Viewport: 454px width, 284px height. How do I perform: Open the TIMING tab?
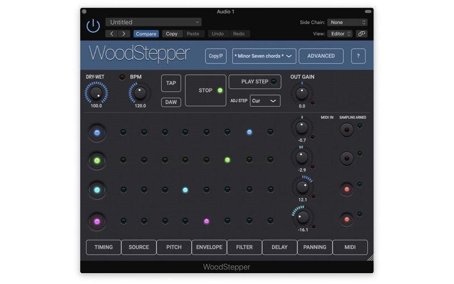point(103,247)
